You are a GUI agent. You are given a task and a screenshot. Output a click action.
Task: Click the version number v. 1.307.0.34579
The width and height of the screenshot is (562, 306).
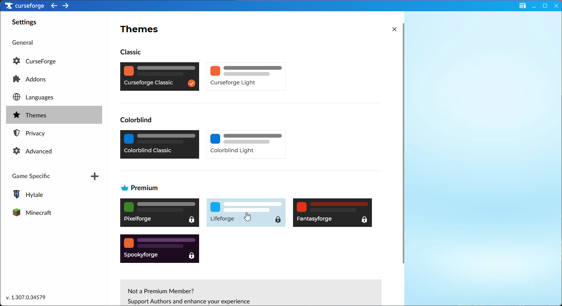26,297
